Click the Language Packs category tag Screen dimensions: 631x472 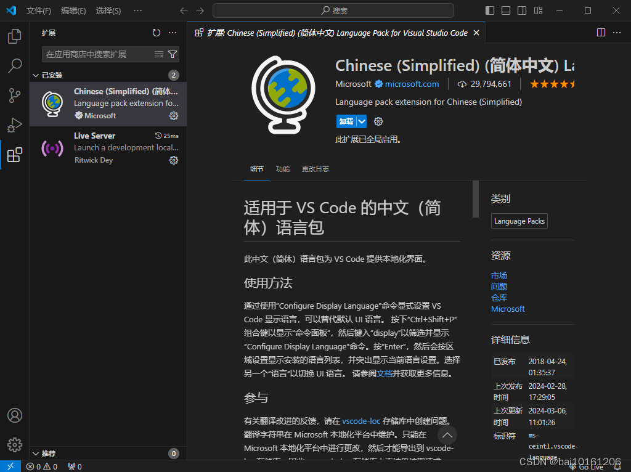pos(519,221)
